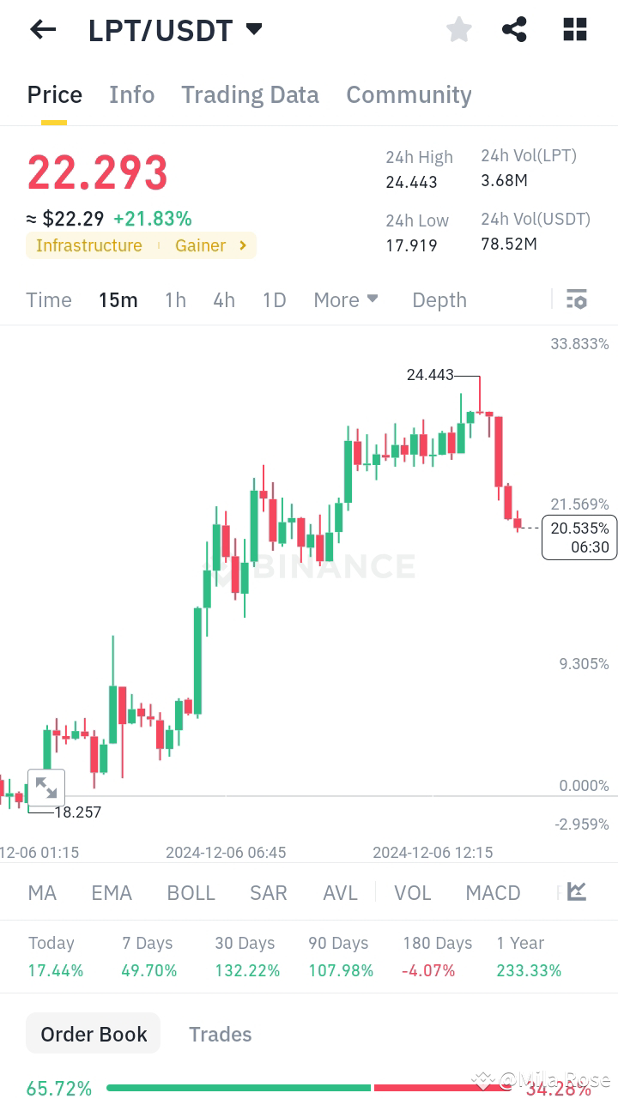Switch chart to the 1D timeframe
This screenshot has height=1099, width=618.
point(274,299)
